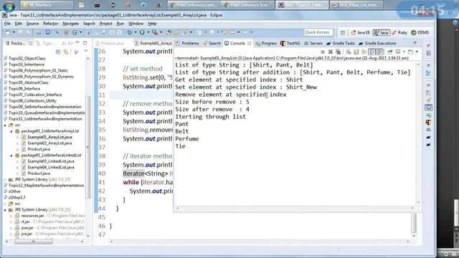The height and width of the screenshot is (258, 459).
Task: Click the Display Selected Console icon
Action: [x=398, y=52]
